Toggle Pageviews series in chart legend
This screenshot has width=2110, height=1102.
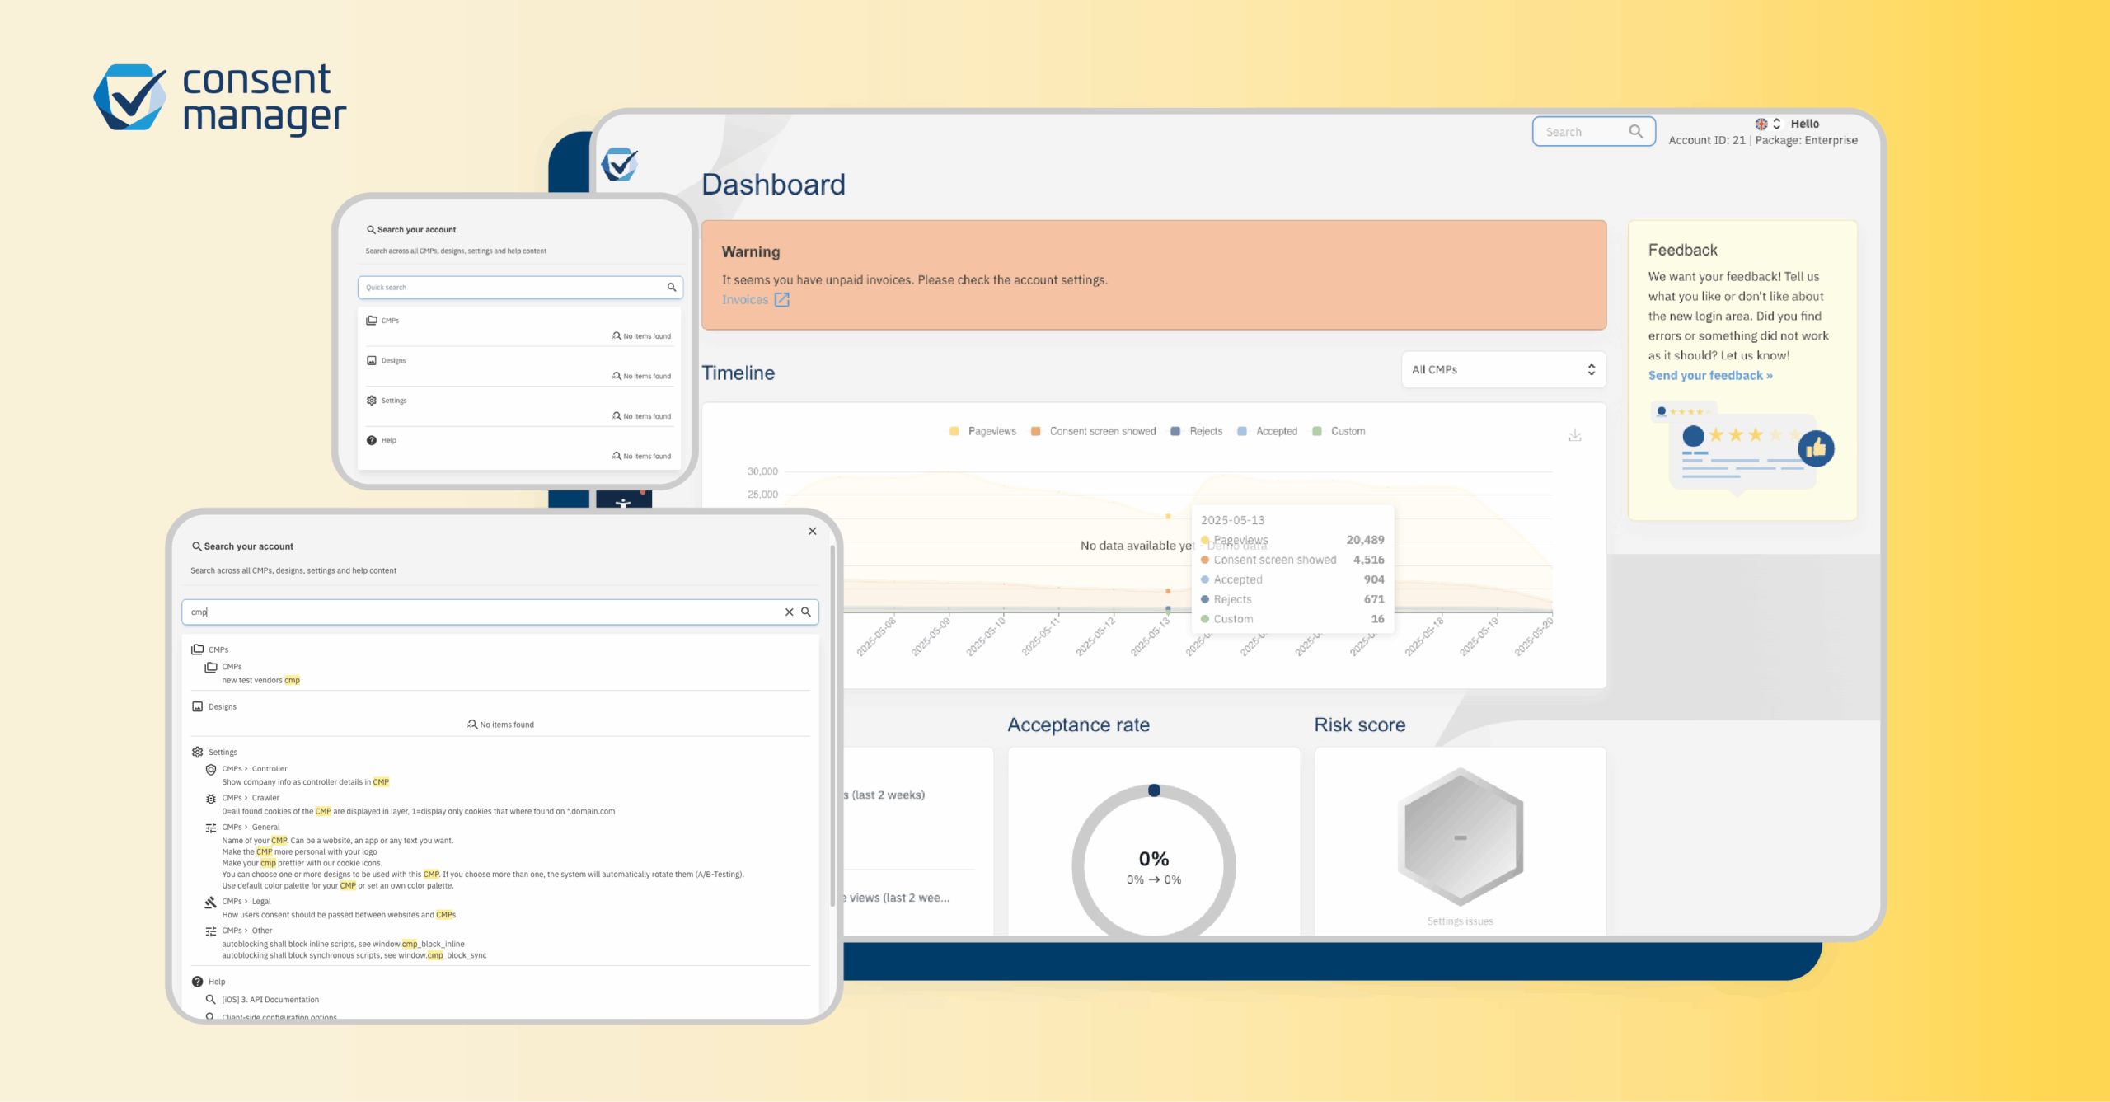(x=982, y=431)
